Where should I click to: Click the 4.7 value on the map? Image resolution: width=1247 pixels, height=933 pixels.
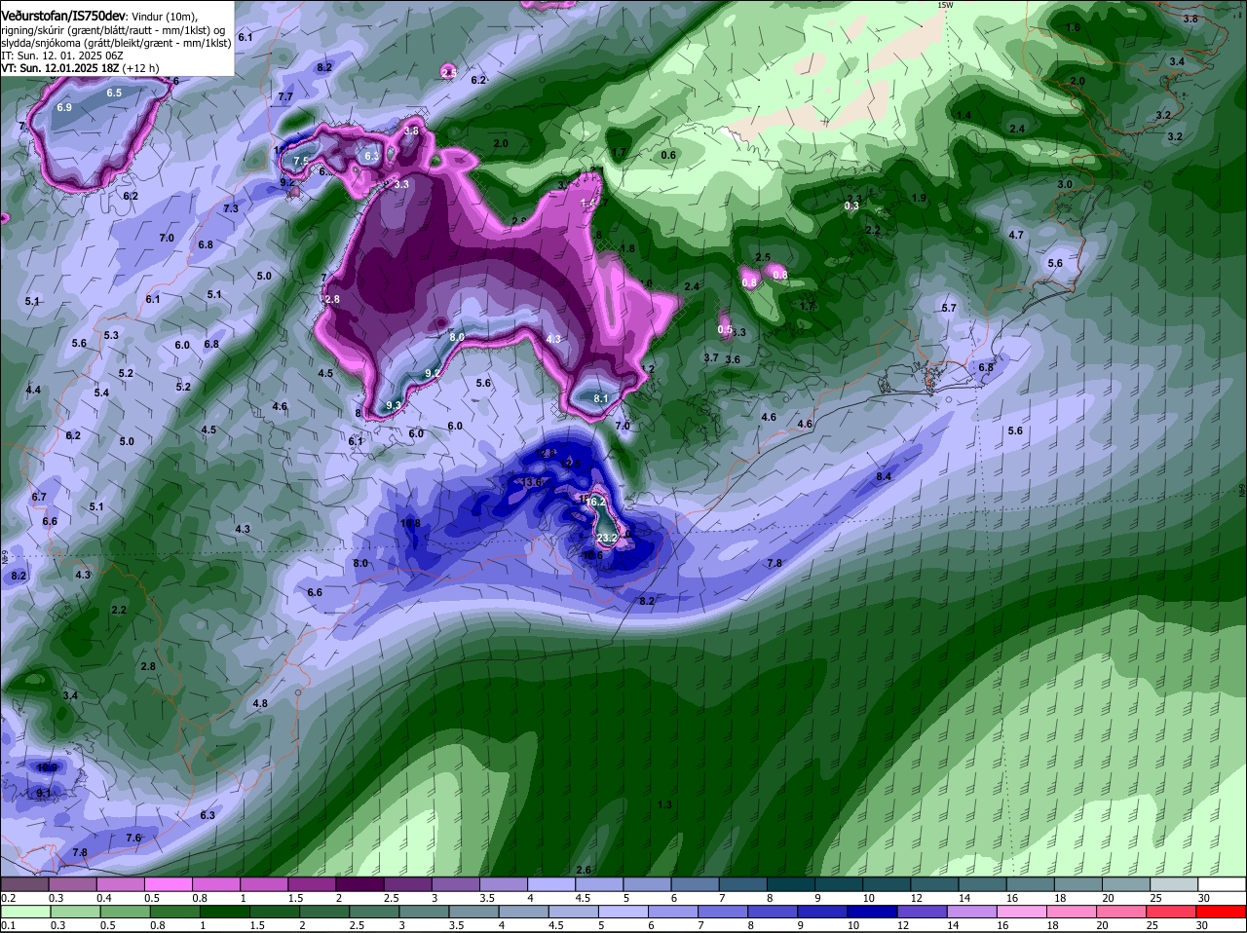pos(1016,235)
